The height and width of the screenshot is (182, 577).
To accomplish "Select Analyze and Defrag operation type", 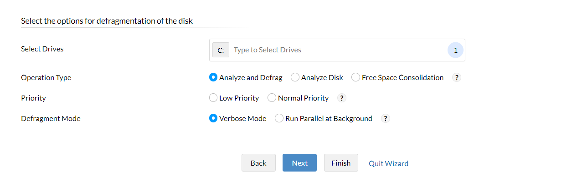I will pos(213,78).
